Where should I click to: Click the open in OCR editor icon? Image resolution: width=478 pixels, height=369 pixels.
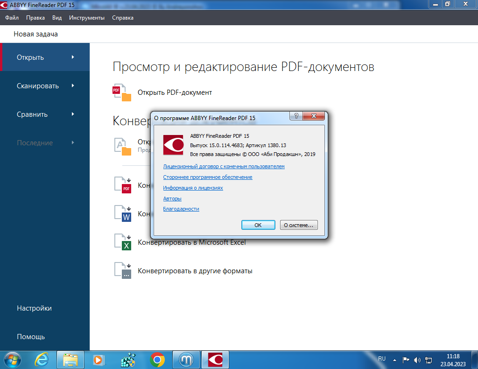pyautogui.click(x=123, y=146)
